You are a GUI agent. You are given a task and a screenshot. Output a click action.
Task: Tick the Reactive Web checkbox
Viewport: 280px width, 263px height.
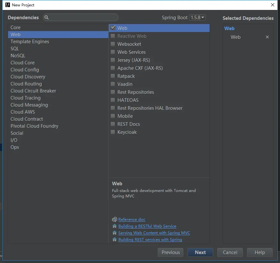click(113, 36)
